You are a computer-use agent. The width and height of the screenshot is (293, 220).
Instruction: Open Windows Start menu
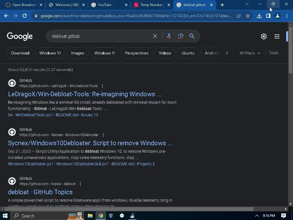(5, 216)
